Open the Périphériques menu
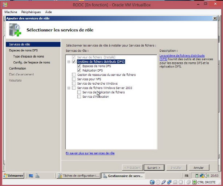The width and height of the screenshot is (223, 186). click(x=31, y=12)
